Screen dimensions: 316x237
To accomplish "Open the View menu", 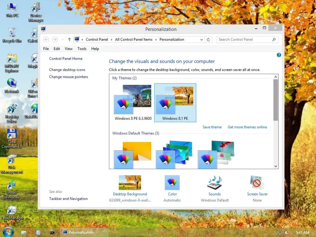I will pos(69,48).
